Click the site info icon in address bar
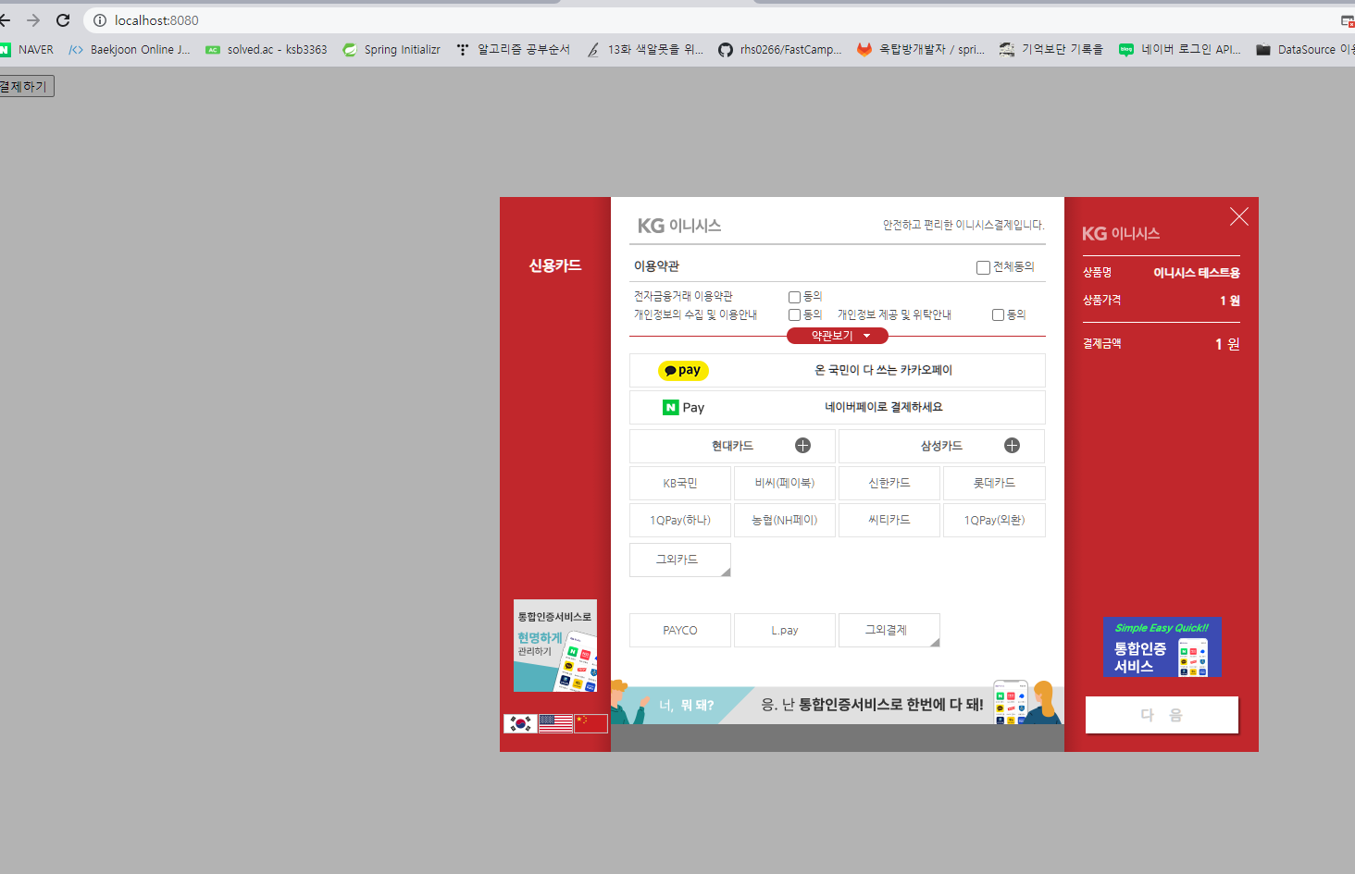This screenshot has width=1355, height=874. [x=100, y=20]
